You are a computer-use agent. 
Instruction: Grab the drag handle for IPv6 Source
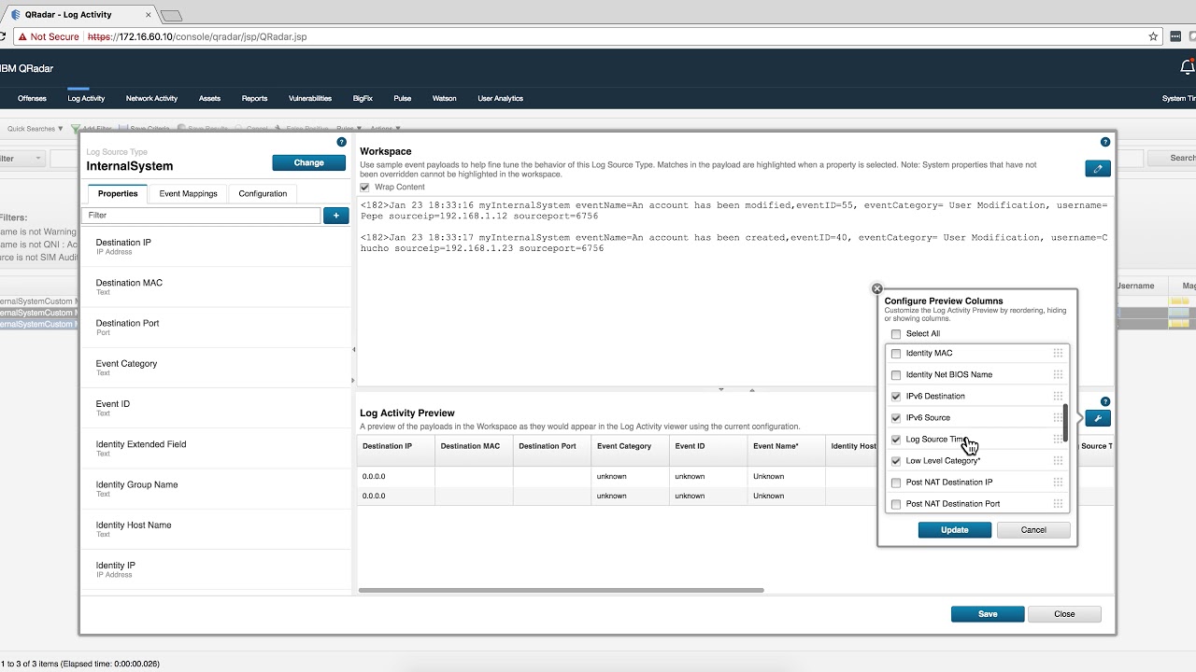point(1058,418)
